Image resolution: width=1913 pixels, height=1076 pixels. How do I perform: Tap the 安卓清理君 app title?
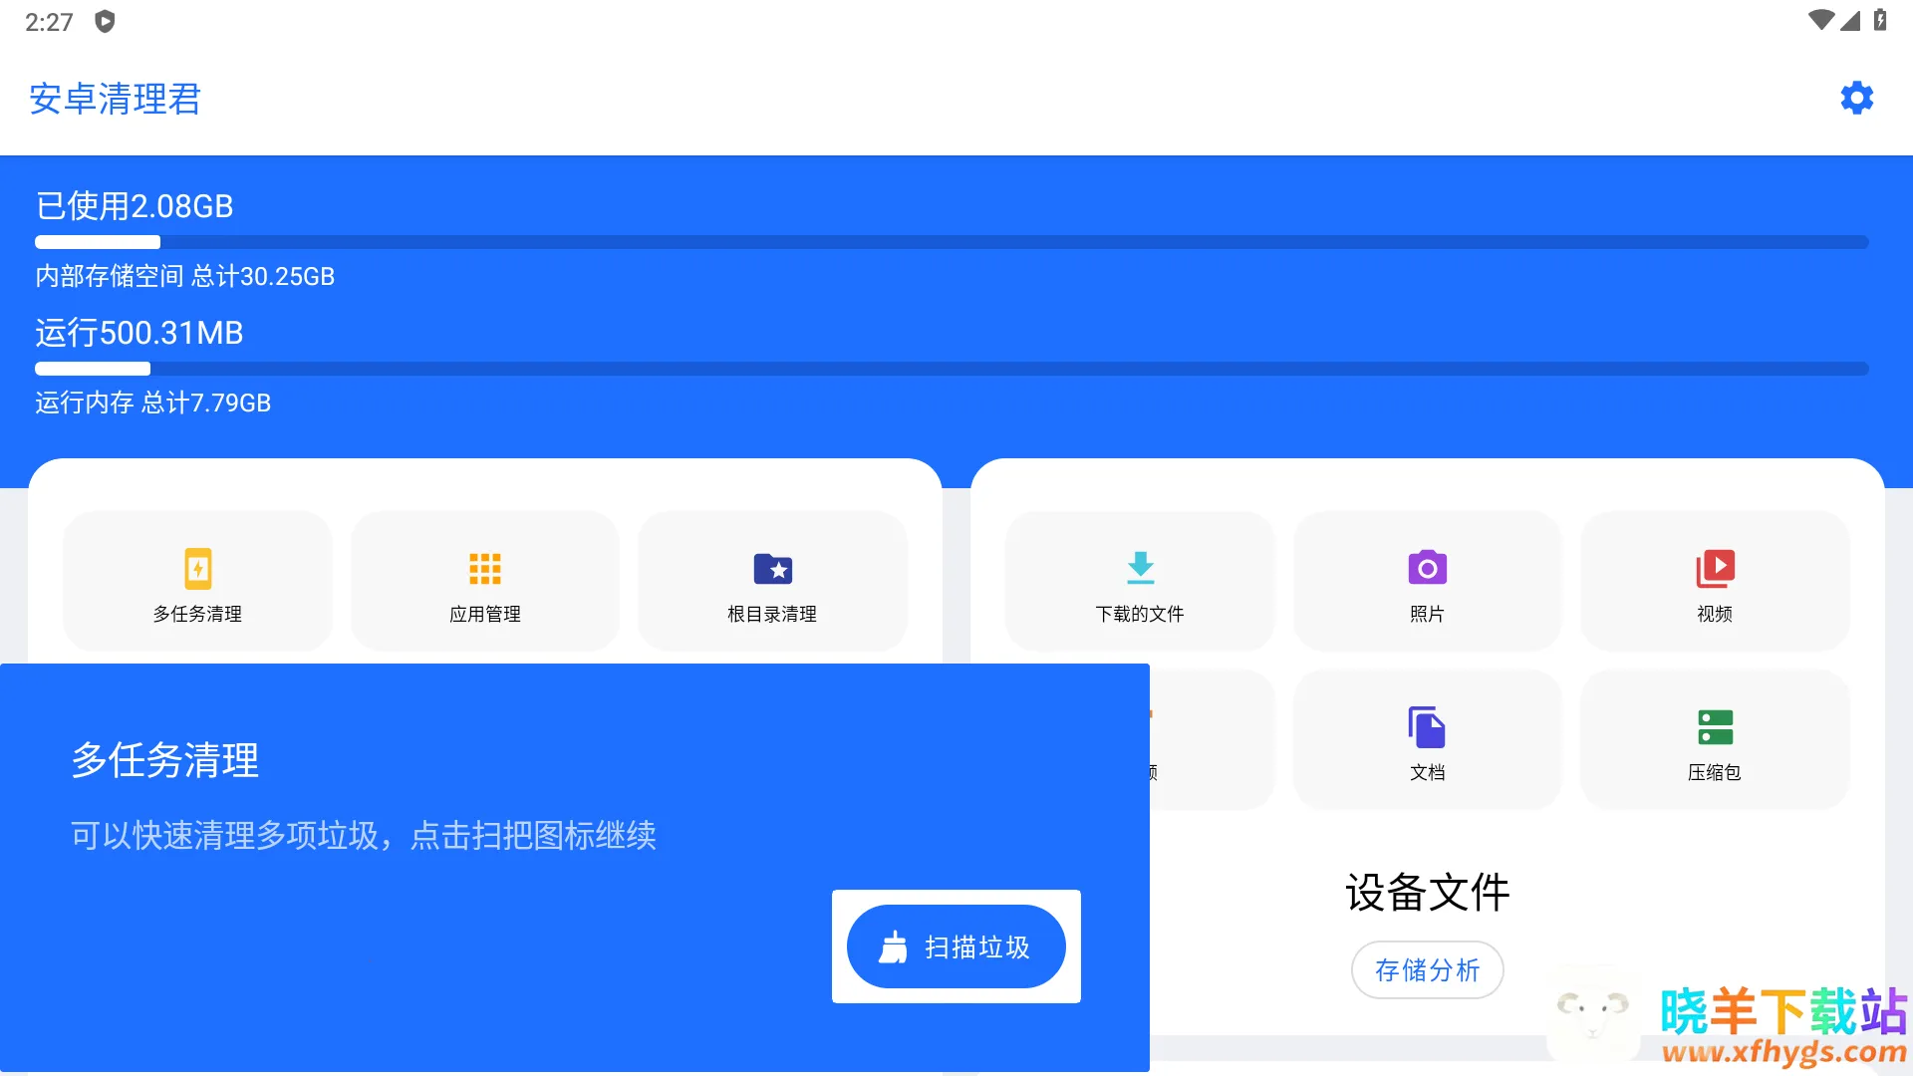116,99
